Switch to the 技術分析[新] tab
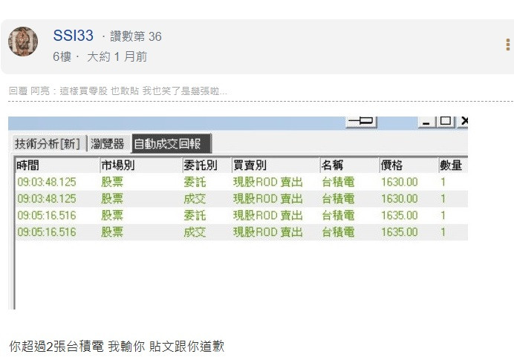 (x=48, y=143)
